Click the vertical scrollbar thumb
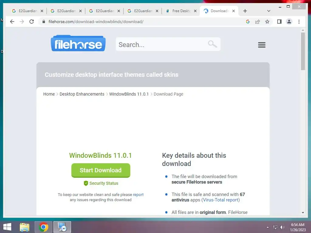 click(303, 51)
